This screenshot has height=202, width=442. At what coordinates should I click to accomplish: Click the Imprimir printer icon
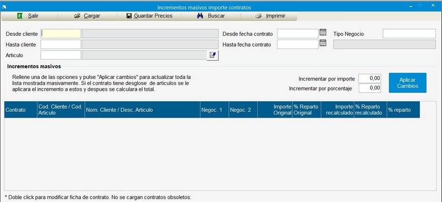(258, 16)
